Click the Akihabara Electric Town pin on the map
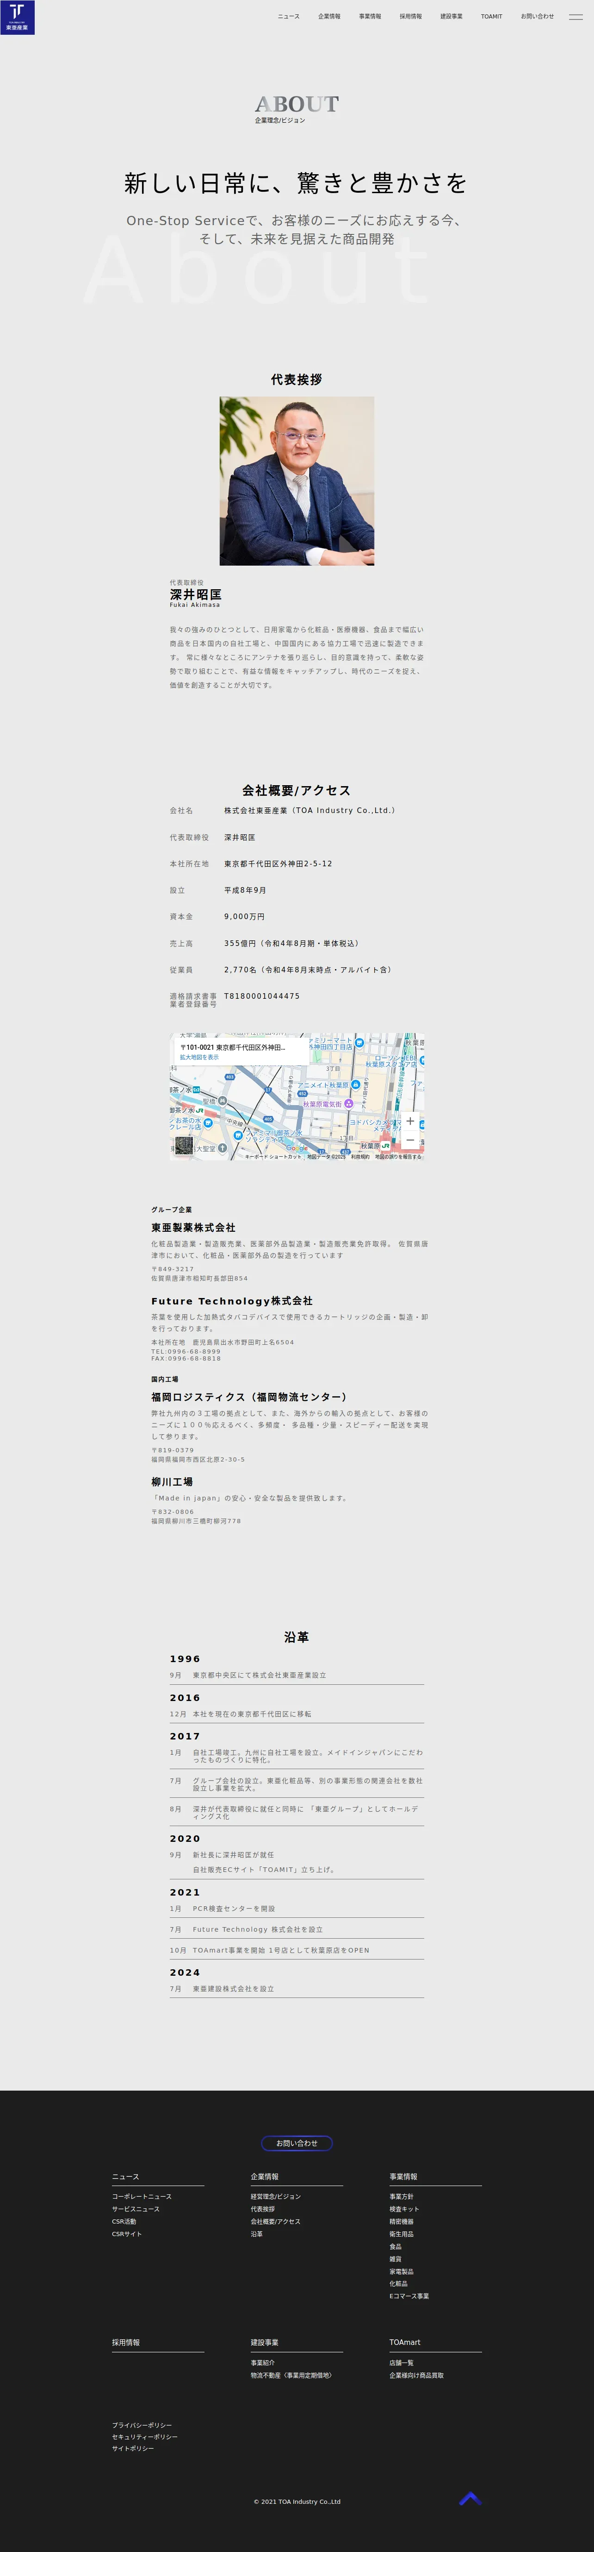Viewport: 594px width, 2552px height. click(348, 1103)
